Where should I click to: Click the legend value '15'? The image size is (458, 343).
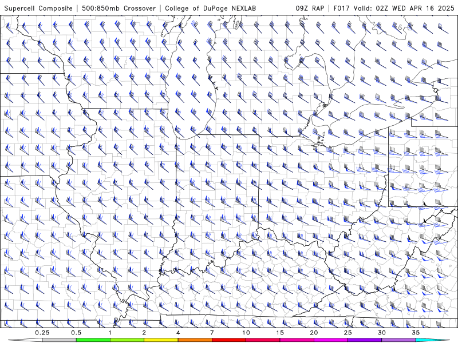click(280, 333)
